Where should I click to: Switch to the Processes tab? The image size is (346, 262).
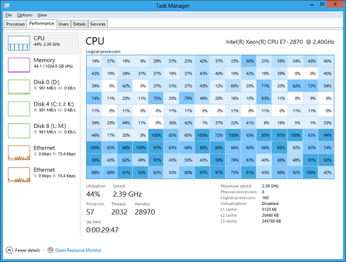[x=15, y=24]
